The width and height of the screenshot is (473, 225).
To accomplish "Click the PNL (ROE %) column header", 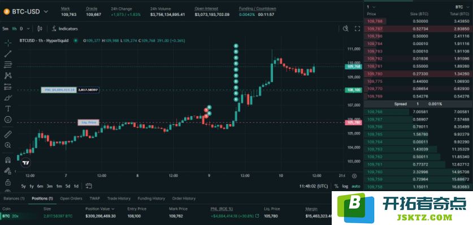I will point(222,209).
